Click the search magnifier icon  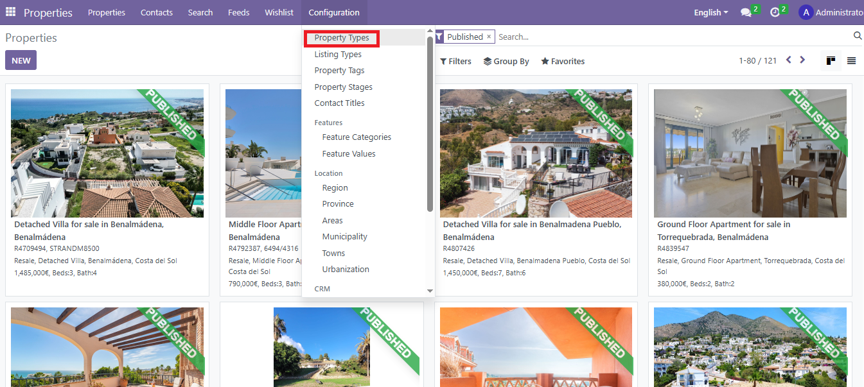point(857,36)
